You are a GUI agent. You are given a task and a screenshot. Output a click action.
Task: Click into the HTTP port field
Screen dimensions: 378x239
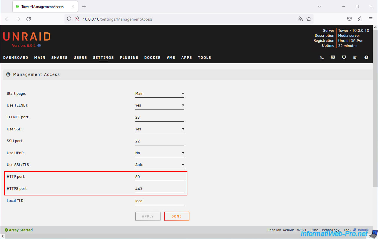pos(159,177)
